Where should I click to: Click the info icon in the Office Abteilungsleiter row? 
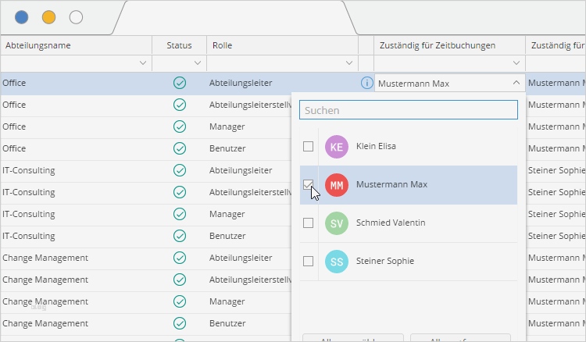(x=366, y=83)
